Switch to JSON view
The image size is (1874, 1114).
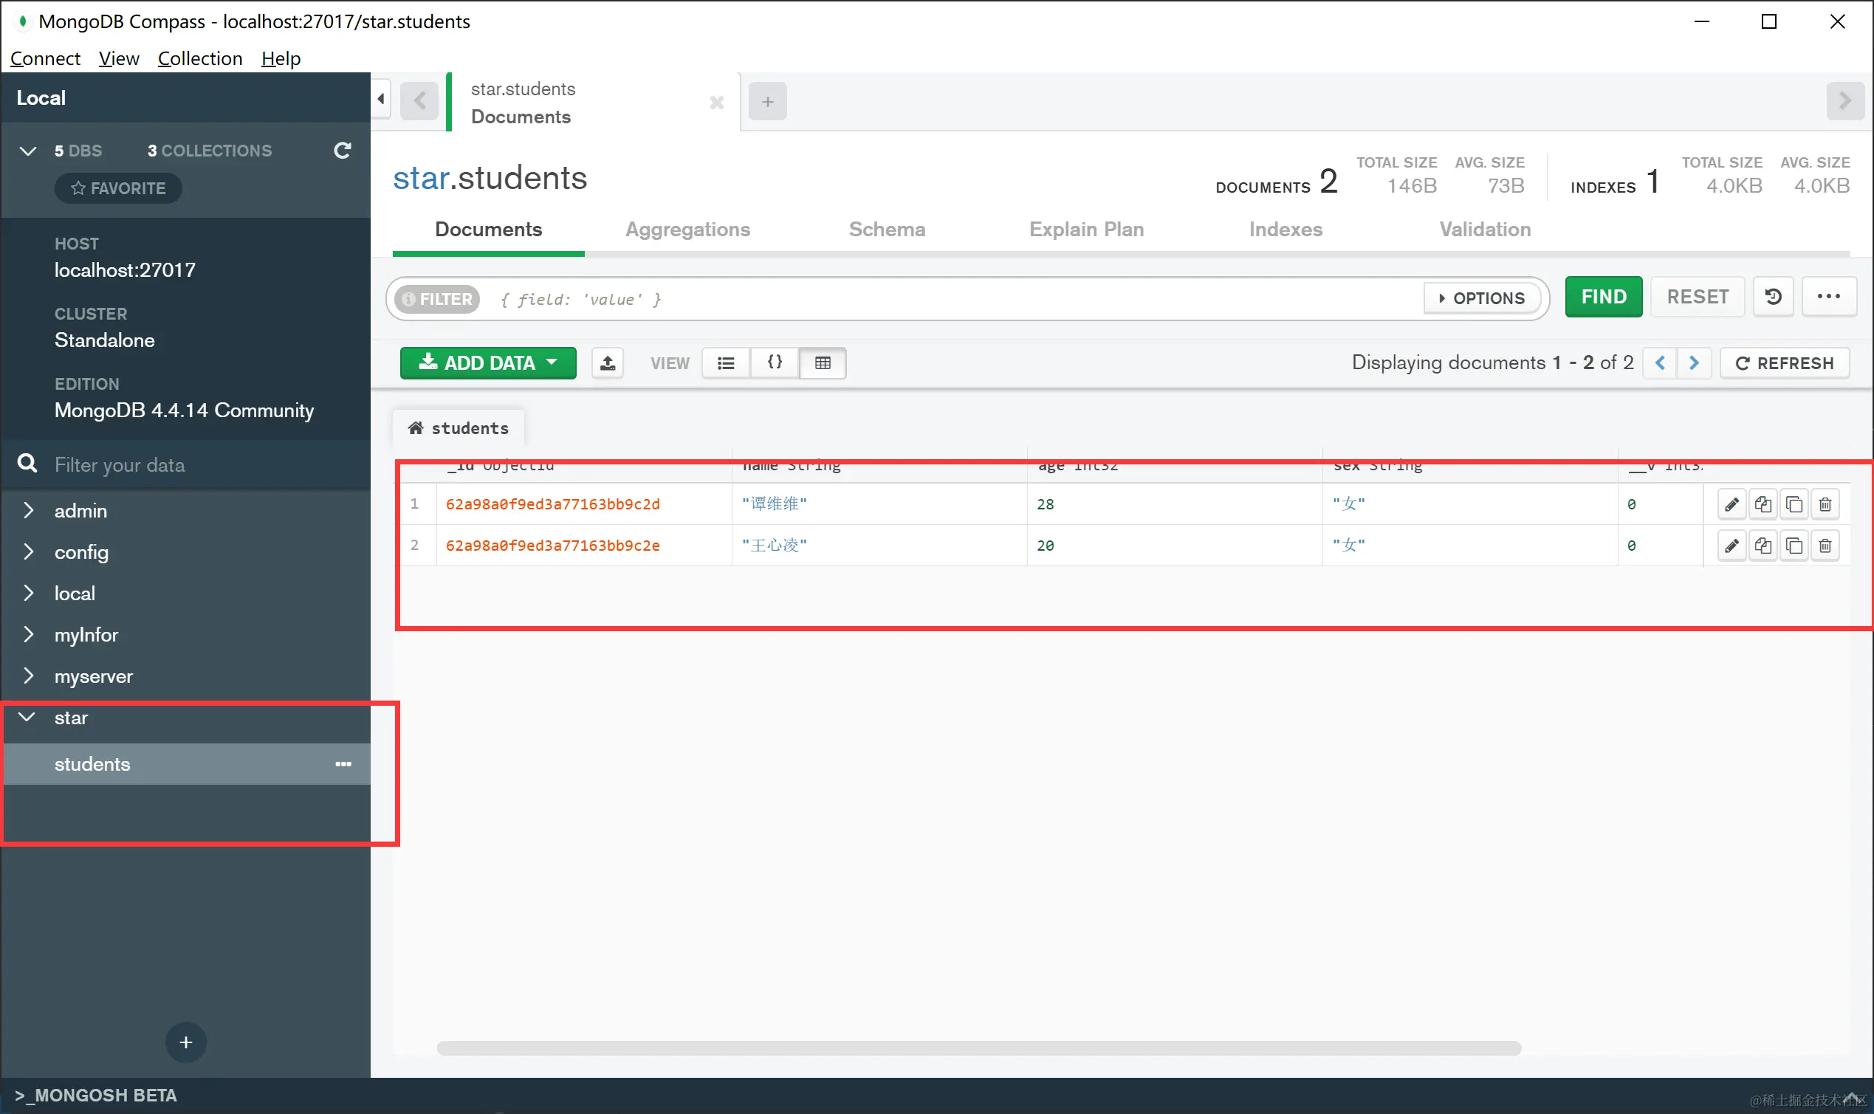pyautogui.click(x=774, y=363)
